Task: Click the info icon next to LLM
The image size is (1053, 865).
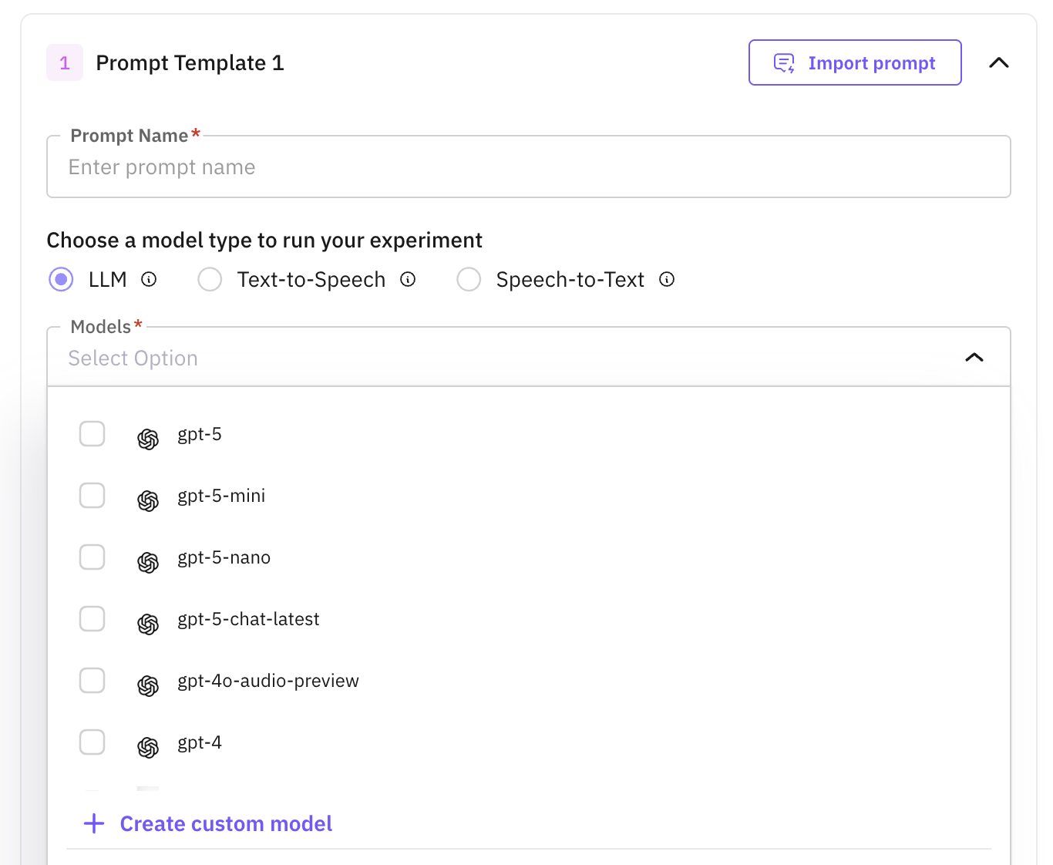Action: (149, 279)
